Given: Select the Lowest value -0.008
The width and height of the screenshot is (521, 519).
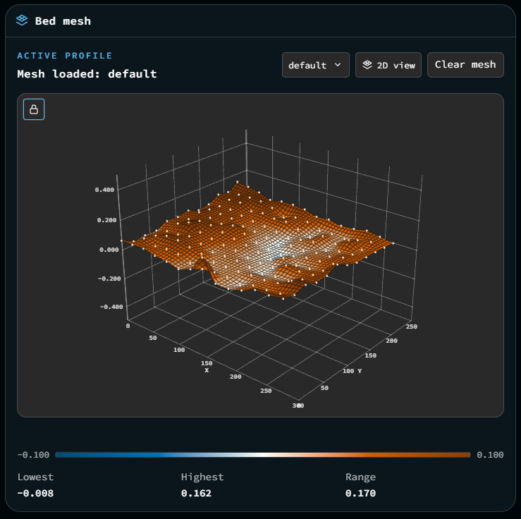Looking at the screenshot, I should (x=35, y=493).
